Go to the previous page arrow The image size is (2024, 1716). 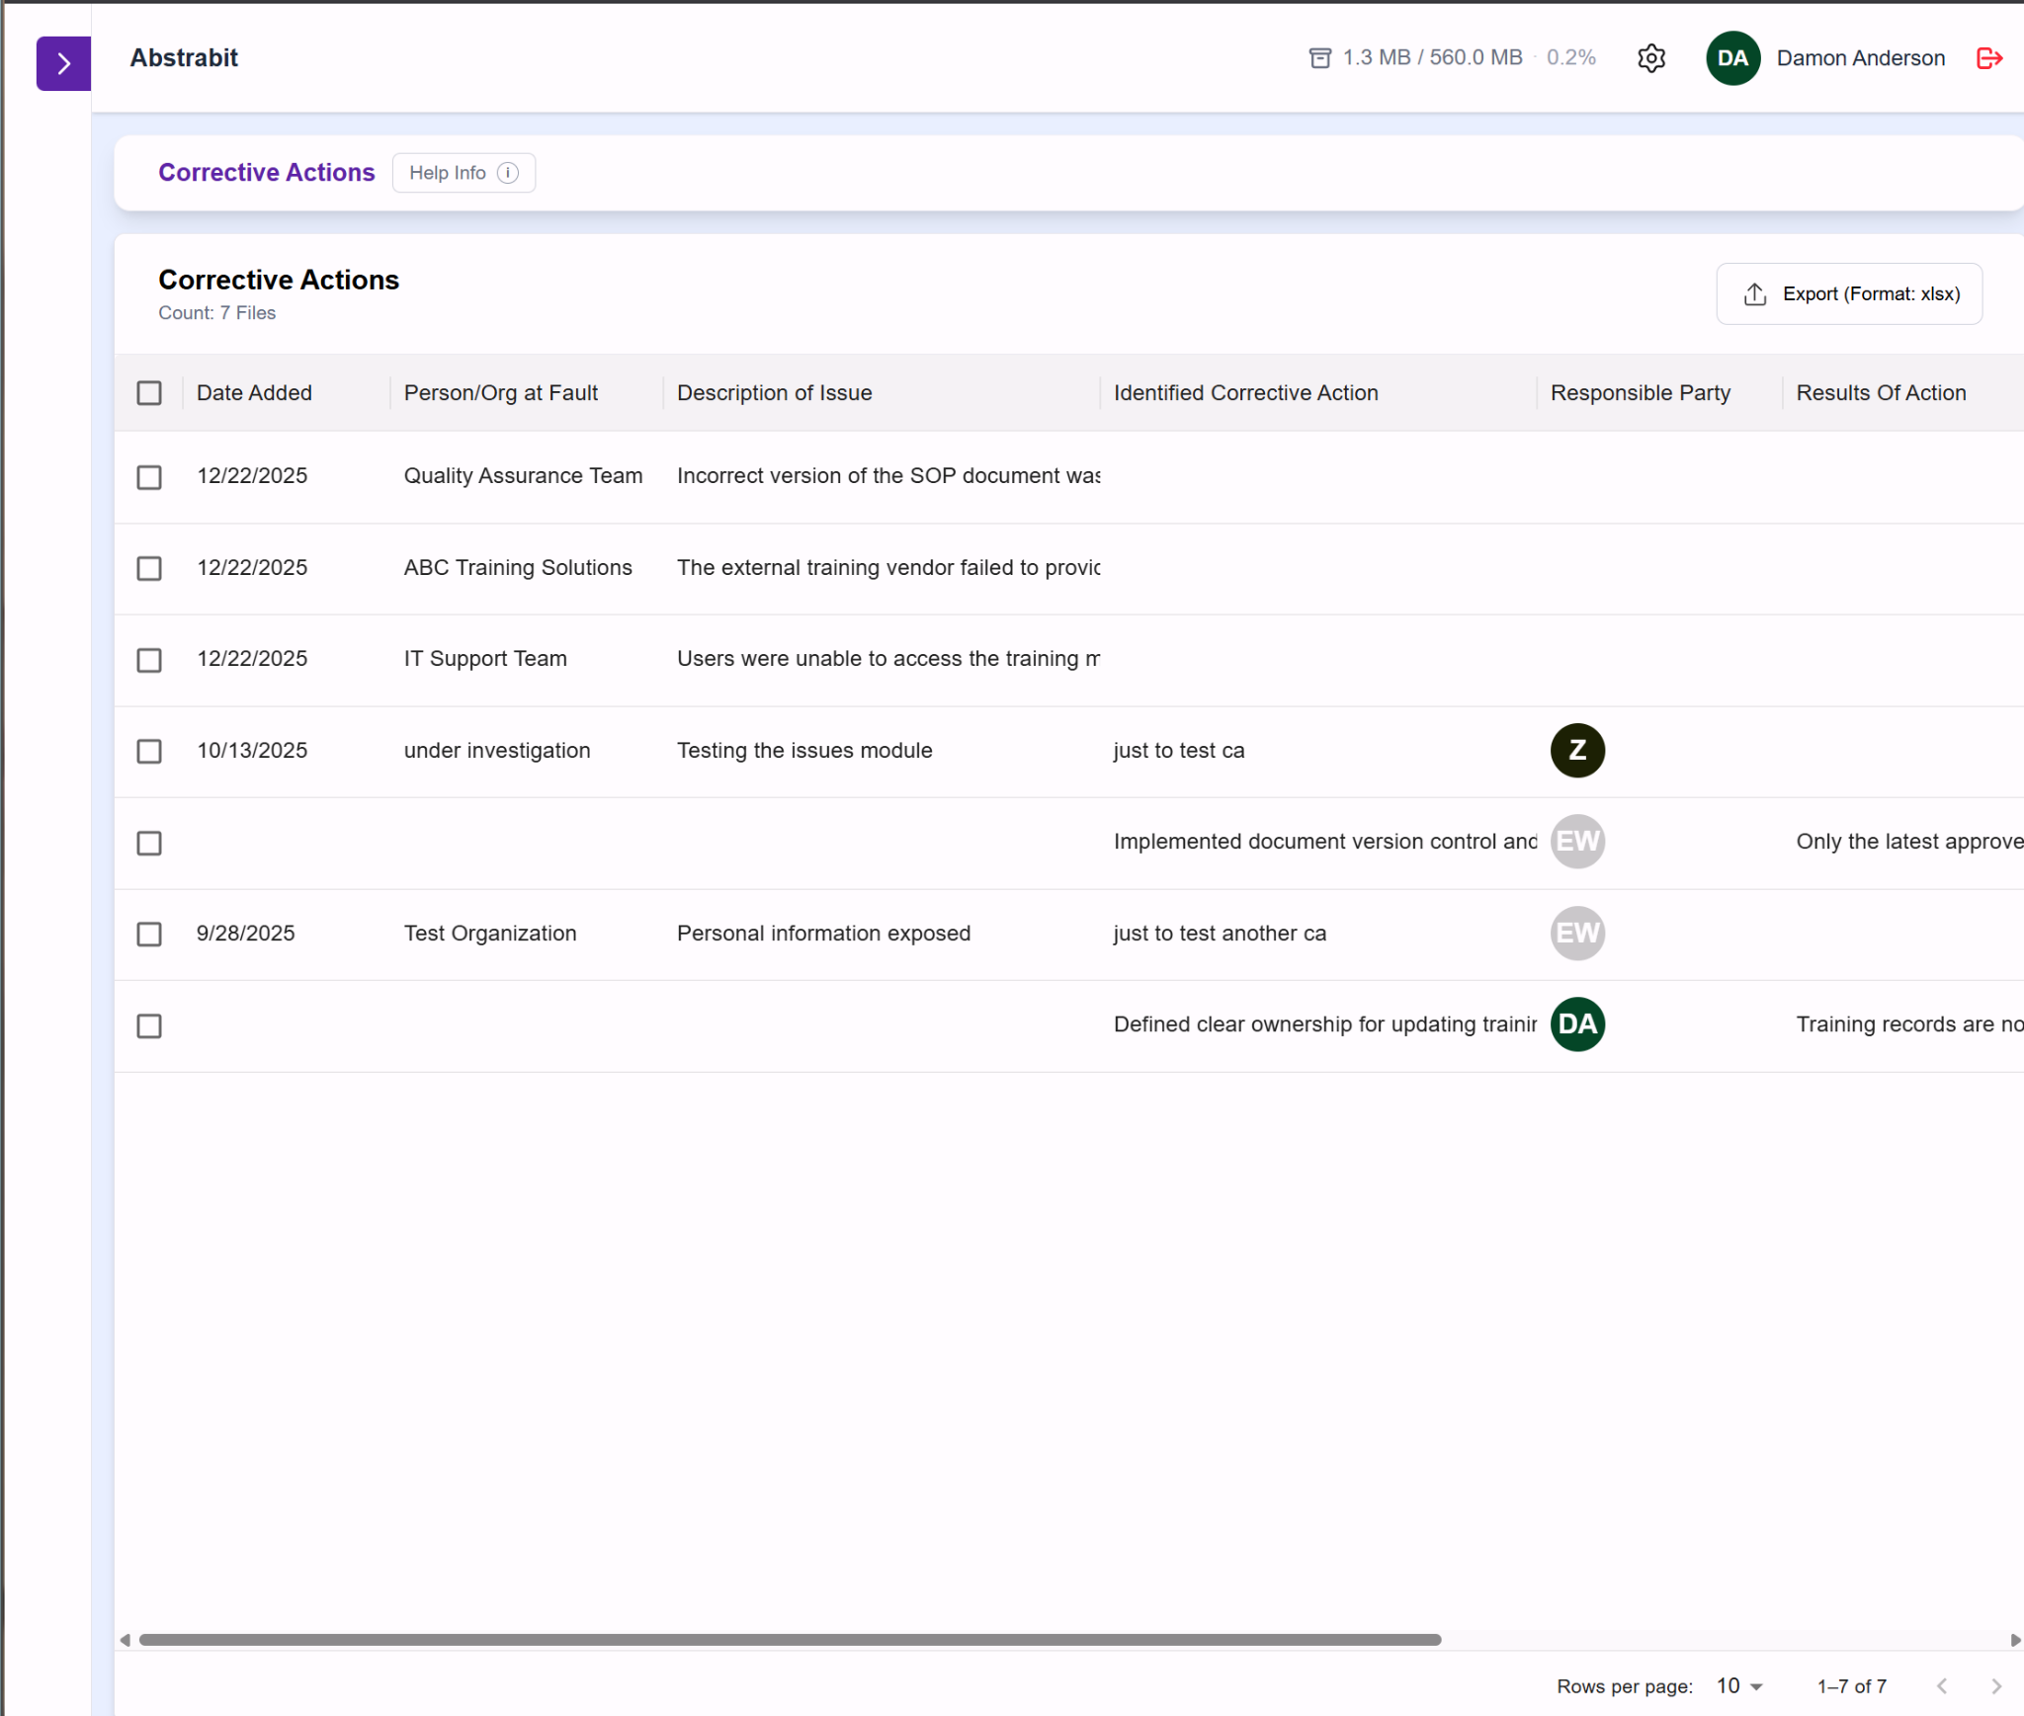[x=1942, y=1686]
